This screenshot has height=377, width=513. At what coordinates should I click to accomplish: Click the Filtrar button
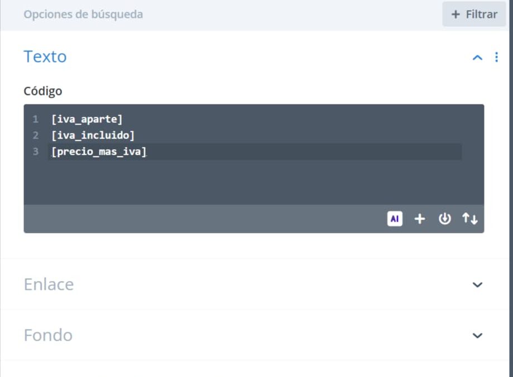[474, 15]
